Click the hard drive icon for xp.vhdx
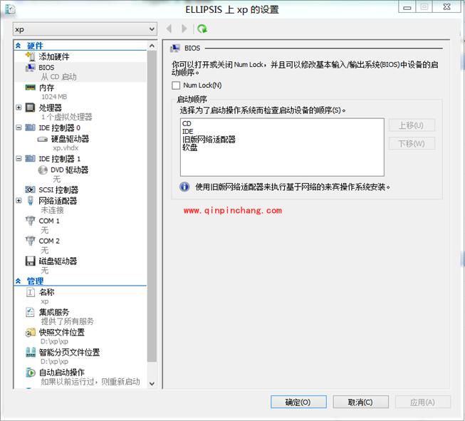465x421 pixels. pyautogui.click(x=43, y=139)
